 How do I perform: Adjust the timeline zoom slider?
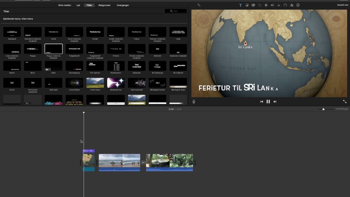tap(323, 109)
